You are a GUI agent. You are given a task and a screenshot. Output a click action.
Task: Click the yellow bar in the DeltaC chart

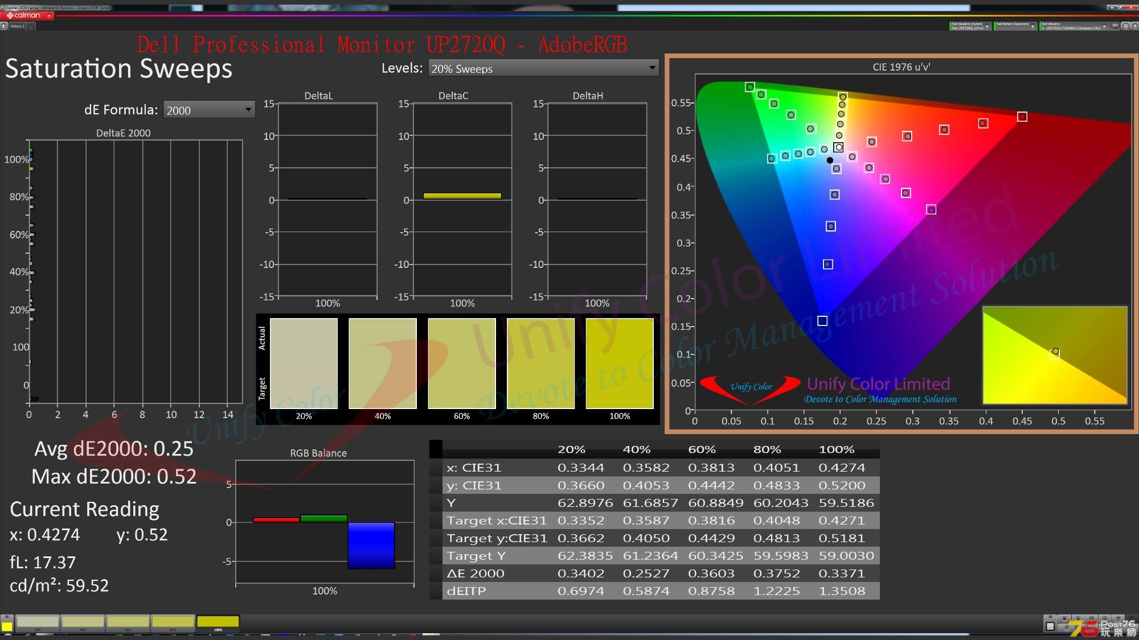(462, 196)
